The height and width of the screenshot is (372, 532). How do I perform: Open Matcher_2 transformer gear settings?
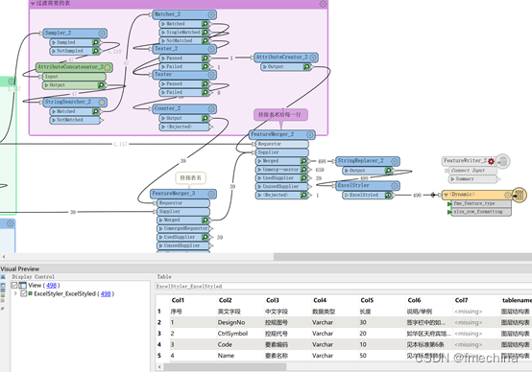(x=211, y=14)
